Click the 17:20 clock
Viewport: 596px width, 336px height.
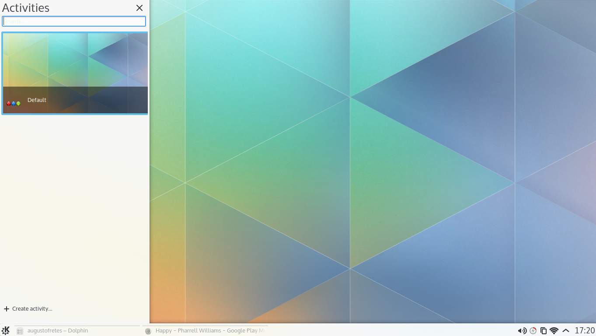(x=585, y=331)
